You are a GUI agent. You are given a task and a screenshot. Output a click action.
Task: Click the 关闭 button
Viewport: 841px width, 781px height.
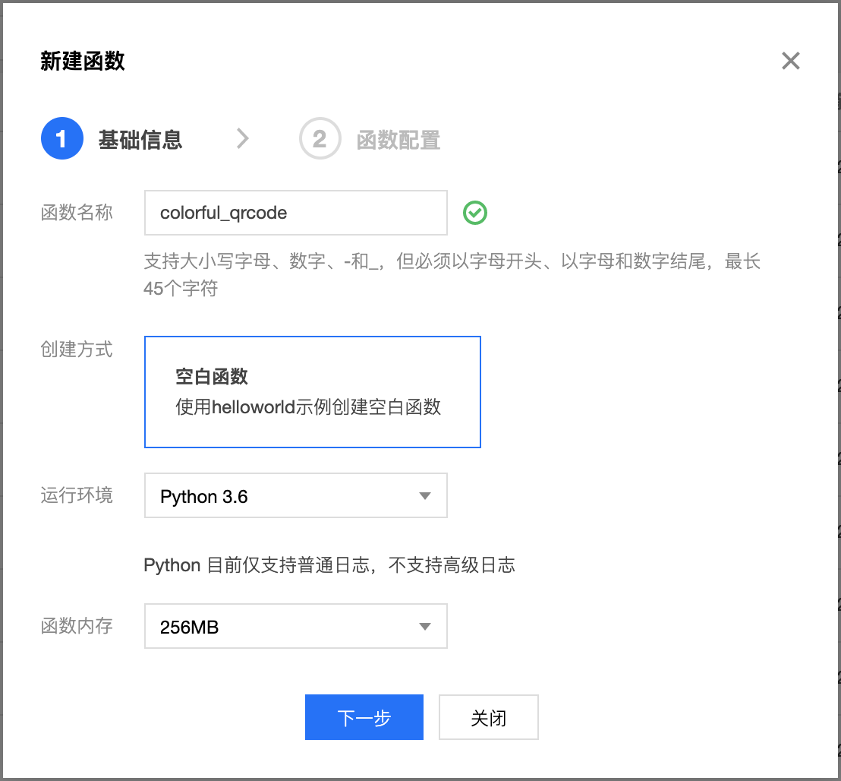pyautogui.click(x=489, y=716)
